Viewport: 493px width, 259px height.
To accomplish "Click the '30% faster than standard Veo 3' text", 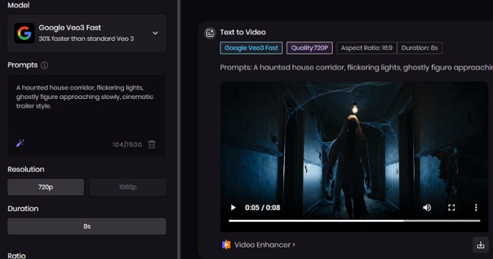I will click(86, 39).
